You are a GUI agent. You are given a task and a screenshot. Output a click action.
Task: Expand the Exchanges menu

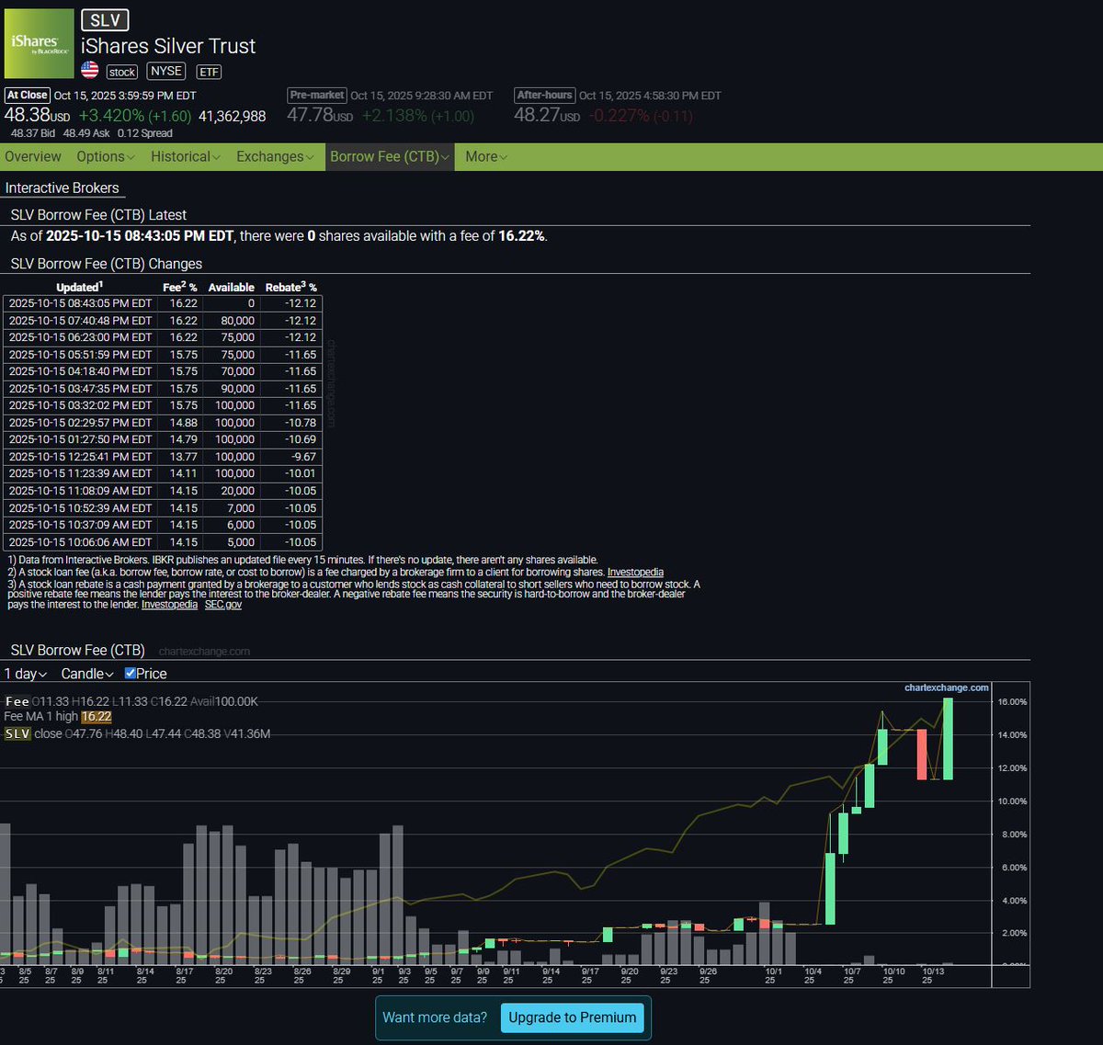(x=276, y=156)
